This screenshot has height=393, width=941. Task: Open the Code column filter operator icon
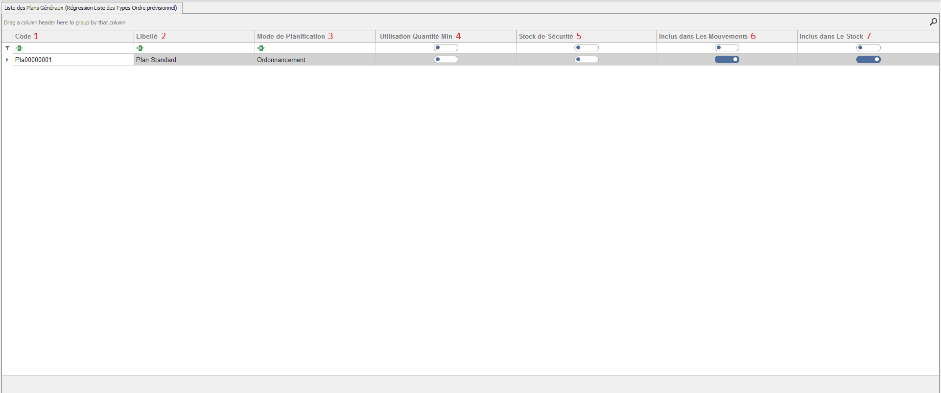click(x=19, y=48)
